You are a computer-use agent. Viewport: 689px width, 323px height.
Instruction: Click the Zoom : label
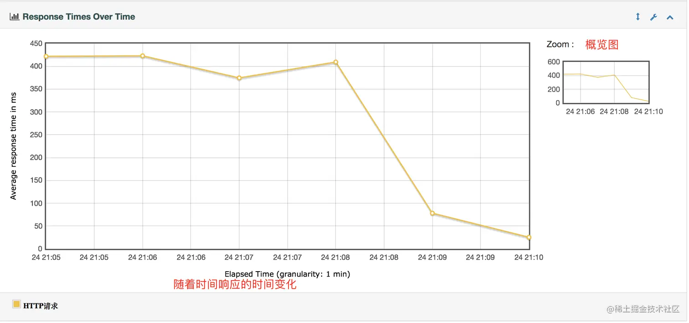tap(560, 45)
